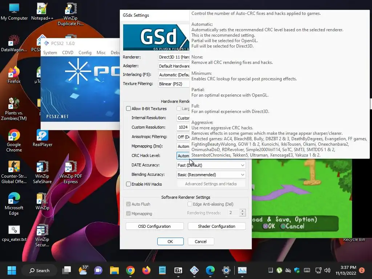Open the System menu in PCSX2

(50, 52)
